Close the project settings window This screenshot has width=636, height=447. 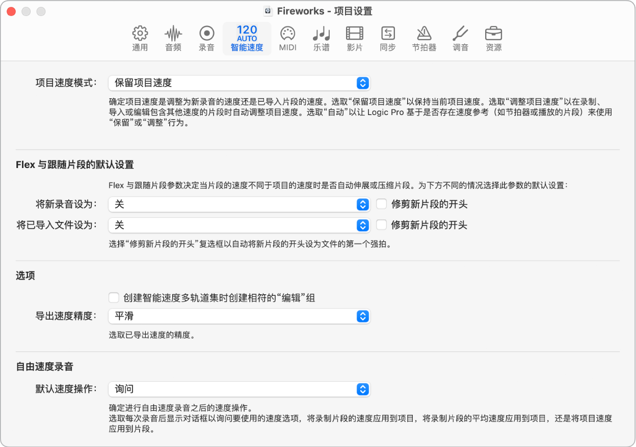point(11,11)
